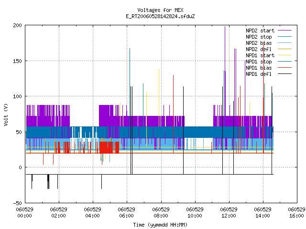Viewport: 306px width, 229px height.
Task: Click the 'NPD2 start' legend label
Action: [x=260, y=31]
